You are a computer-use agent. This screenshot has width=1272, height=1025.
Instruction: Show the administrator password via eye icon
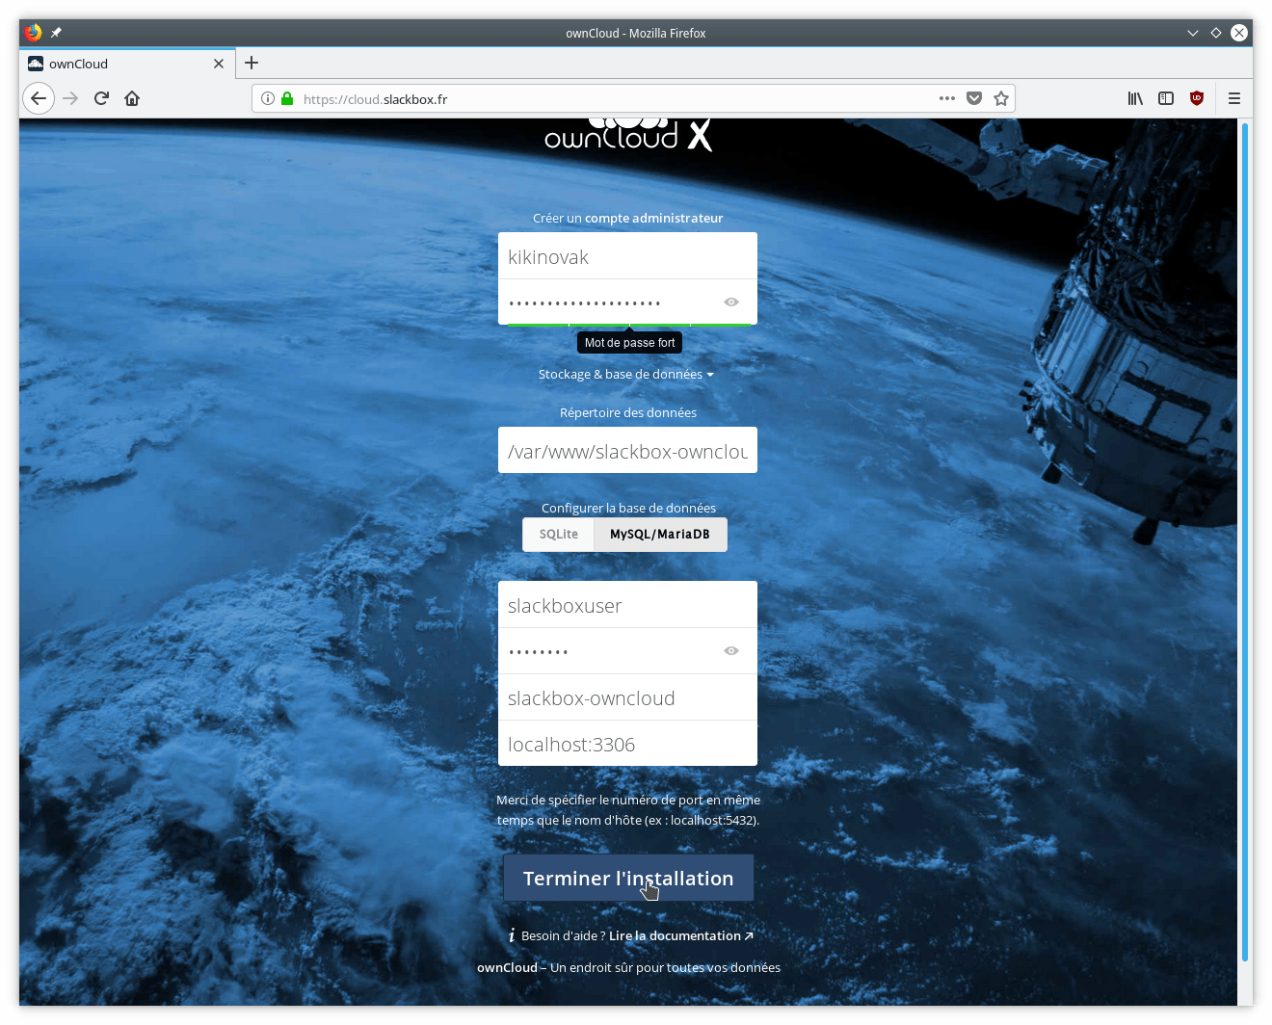(731, 302)
